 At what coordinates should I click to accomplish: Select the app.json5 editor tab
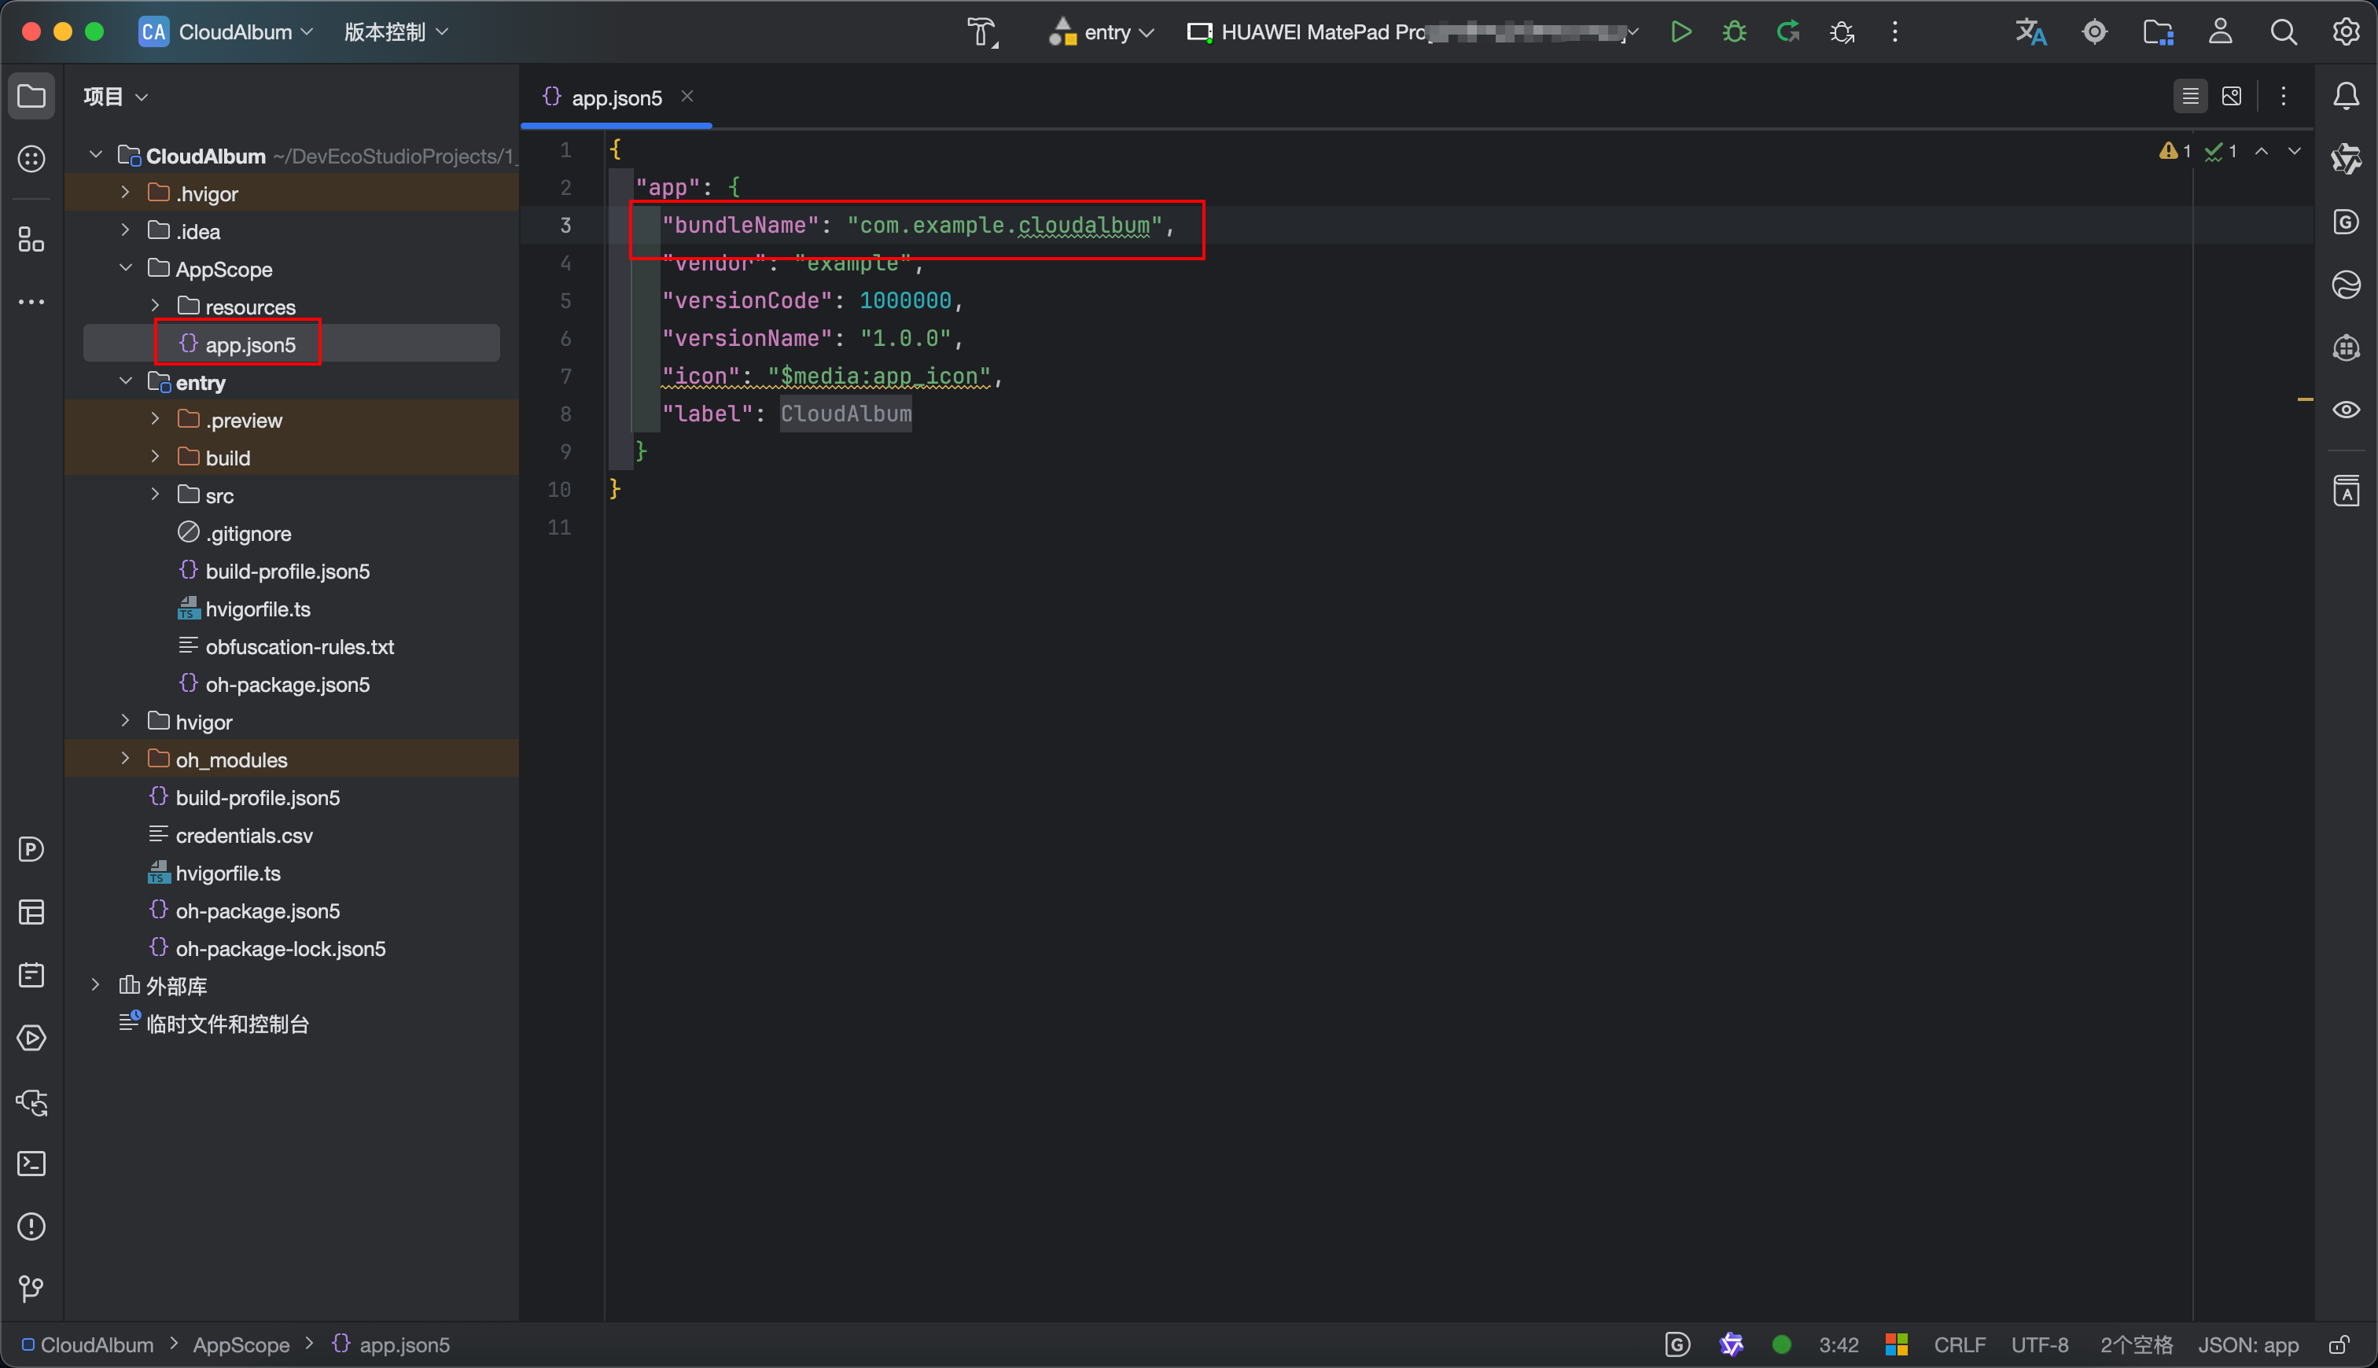coord(616,97)
